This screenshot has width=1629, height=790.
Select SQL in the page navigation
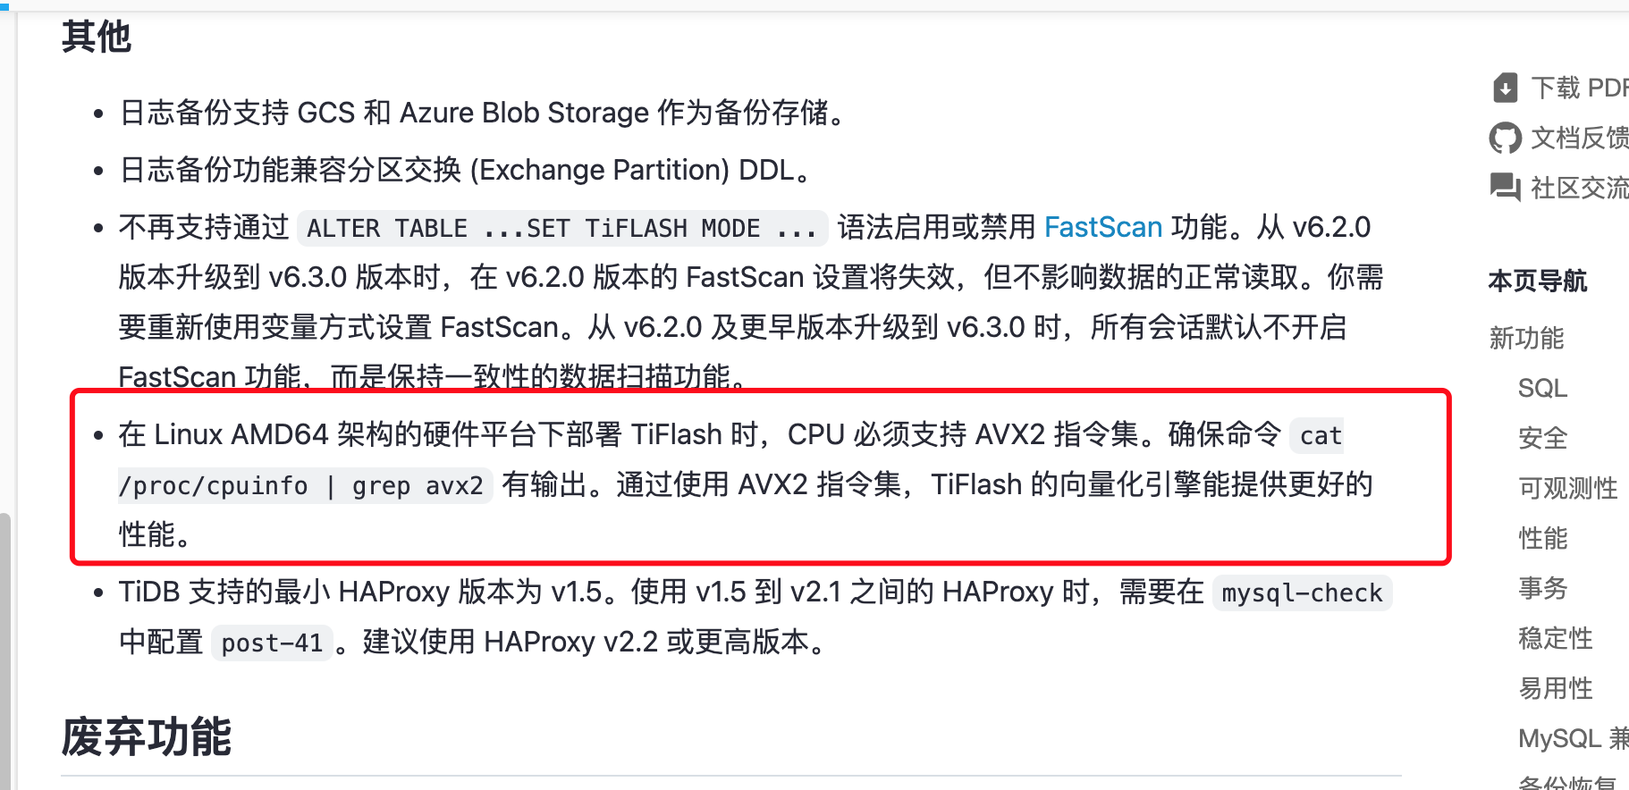point(1542,388)
